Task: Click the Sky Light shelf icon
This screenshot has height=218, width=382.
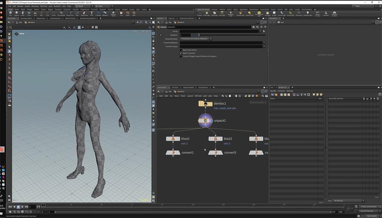Action: coord(268,13)
